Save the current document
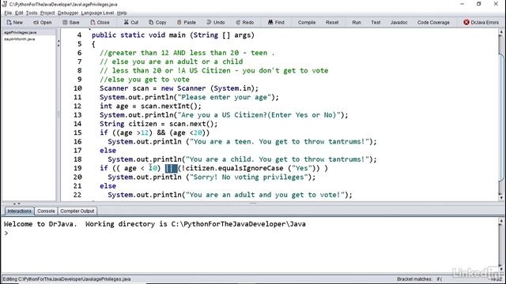 click(70, 22)
